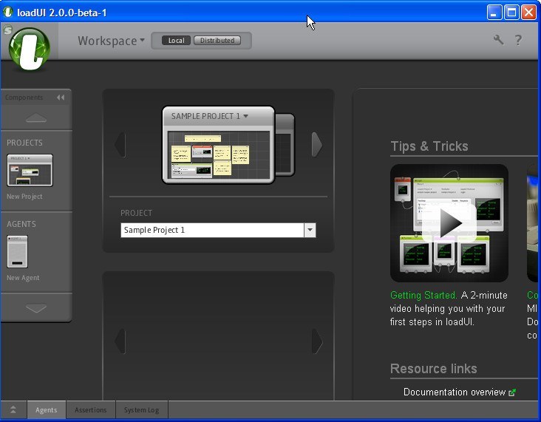Select the Sample Project 1 preview thumbnail

pyautogui.click(x=219, y=155)
